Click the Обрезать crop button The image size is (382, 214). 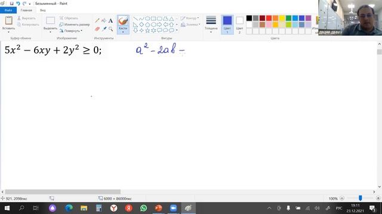click(69, 18)
